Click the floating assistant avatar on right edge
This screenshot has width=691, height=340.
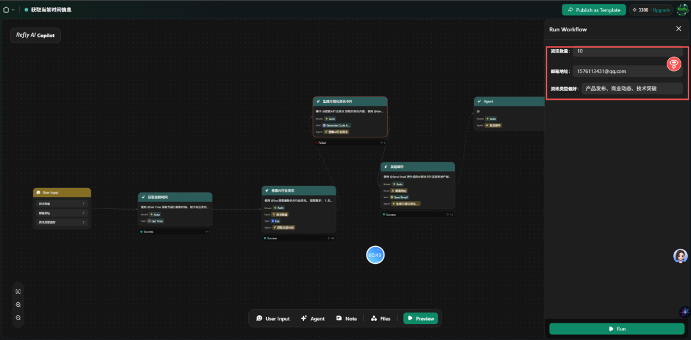[x=680, y=256]
